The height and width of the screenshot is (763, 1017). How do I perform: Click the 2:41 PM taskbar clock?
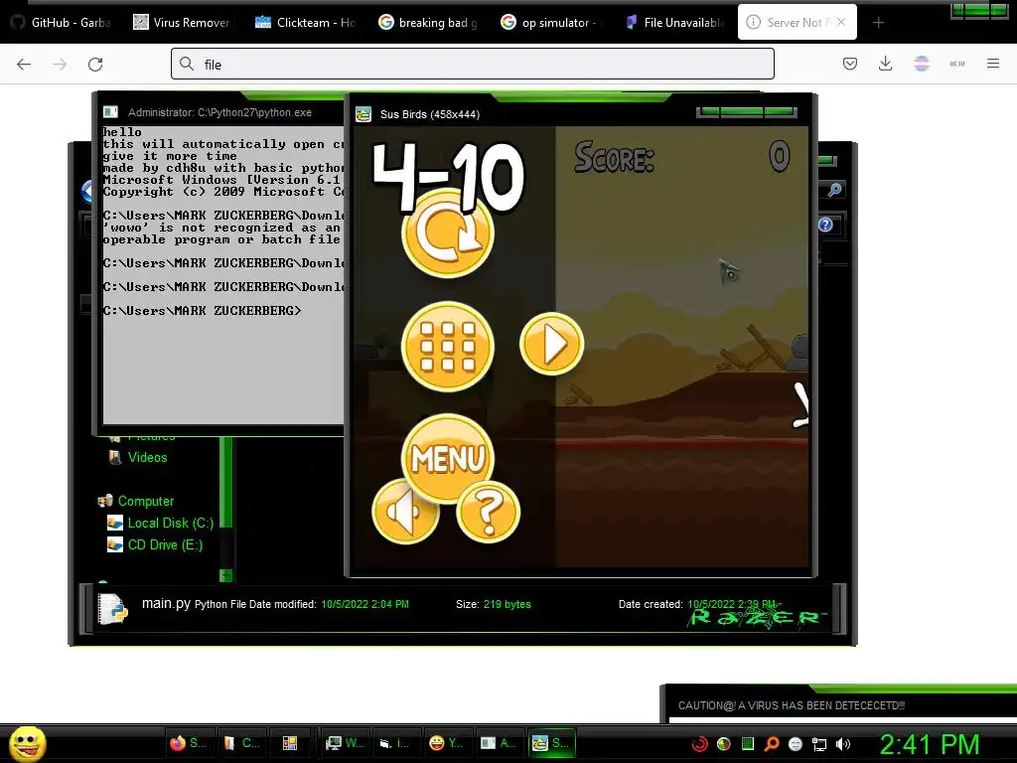coord(930,744)
